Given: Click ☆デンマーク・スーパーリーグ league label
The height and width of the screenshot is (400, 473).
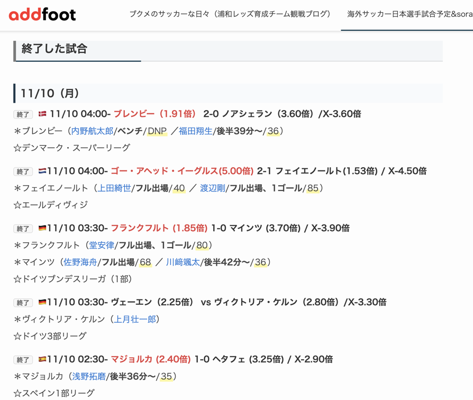Looking at the screenshot, I should (72, 148).
